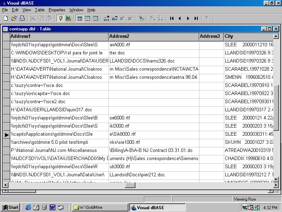Select the Form layout toolbar icon

pos(87,18)
